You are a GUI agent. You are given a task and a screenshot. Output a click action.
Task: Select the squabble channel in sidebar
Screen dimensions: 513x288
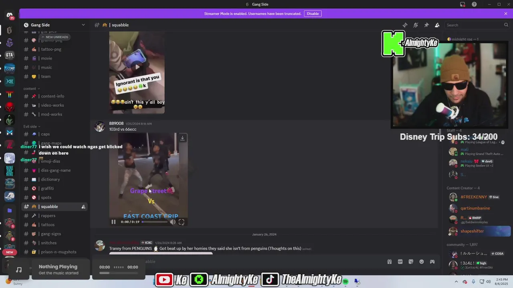click(x=55, y=206)
